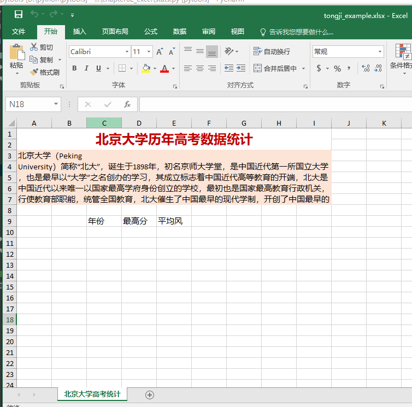
Task: Click the Cut scissors icon
Action: pos(34,47)
